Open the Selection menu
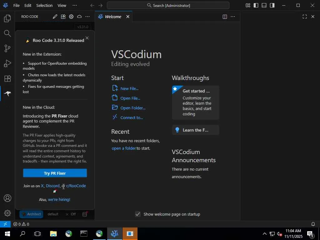 pos(44,6)
